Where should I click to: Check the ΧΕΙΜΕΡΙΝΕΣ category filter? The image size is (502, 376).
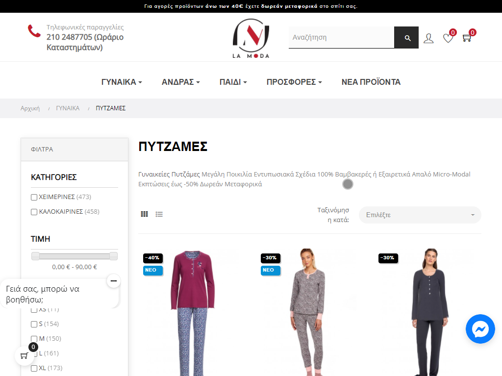point(34,197)
